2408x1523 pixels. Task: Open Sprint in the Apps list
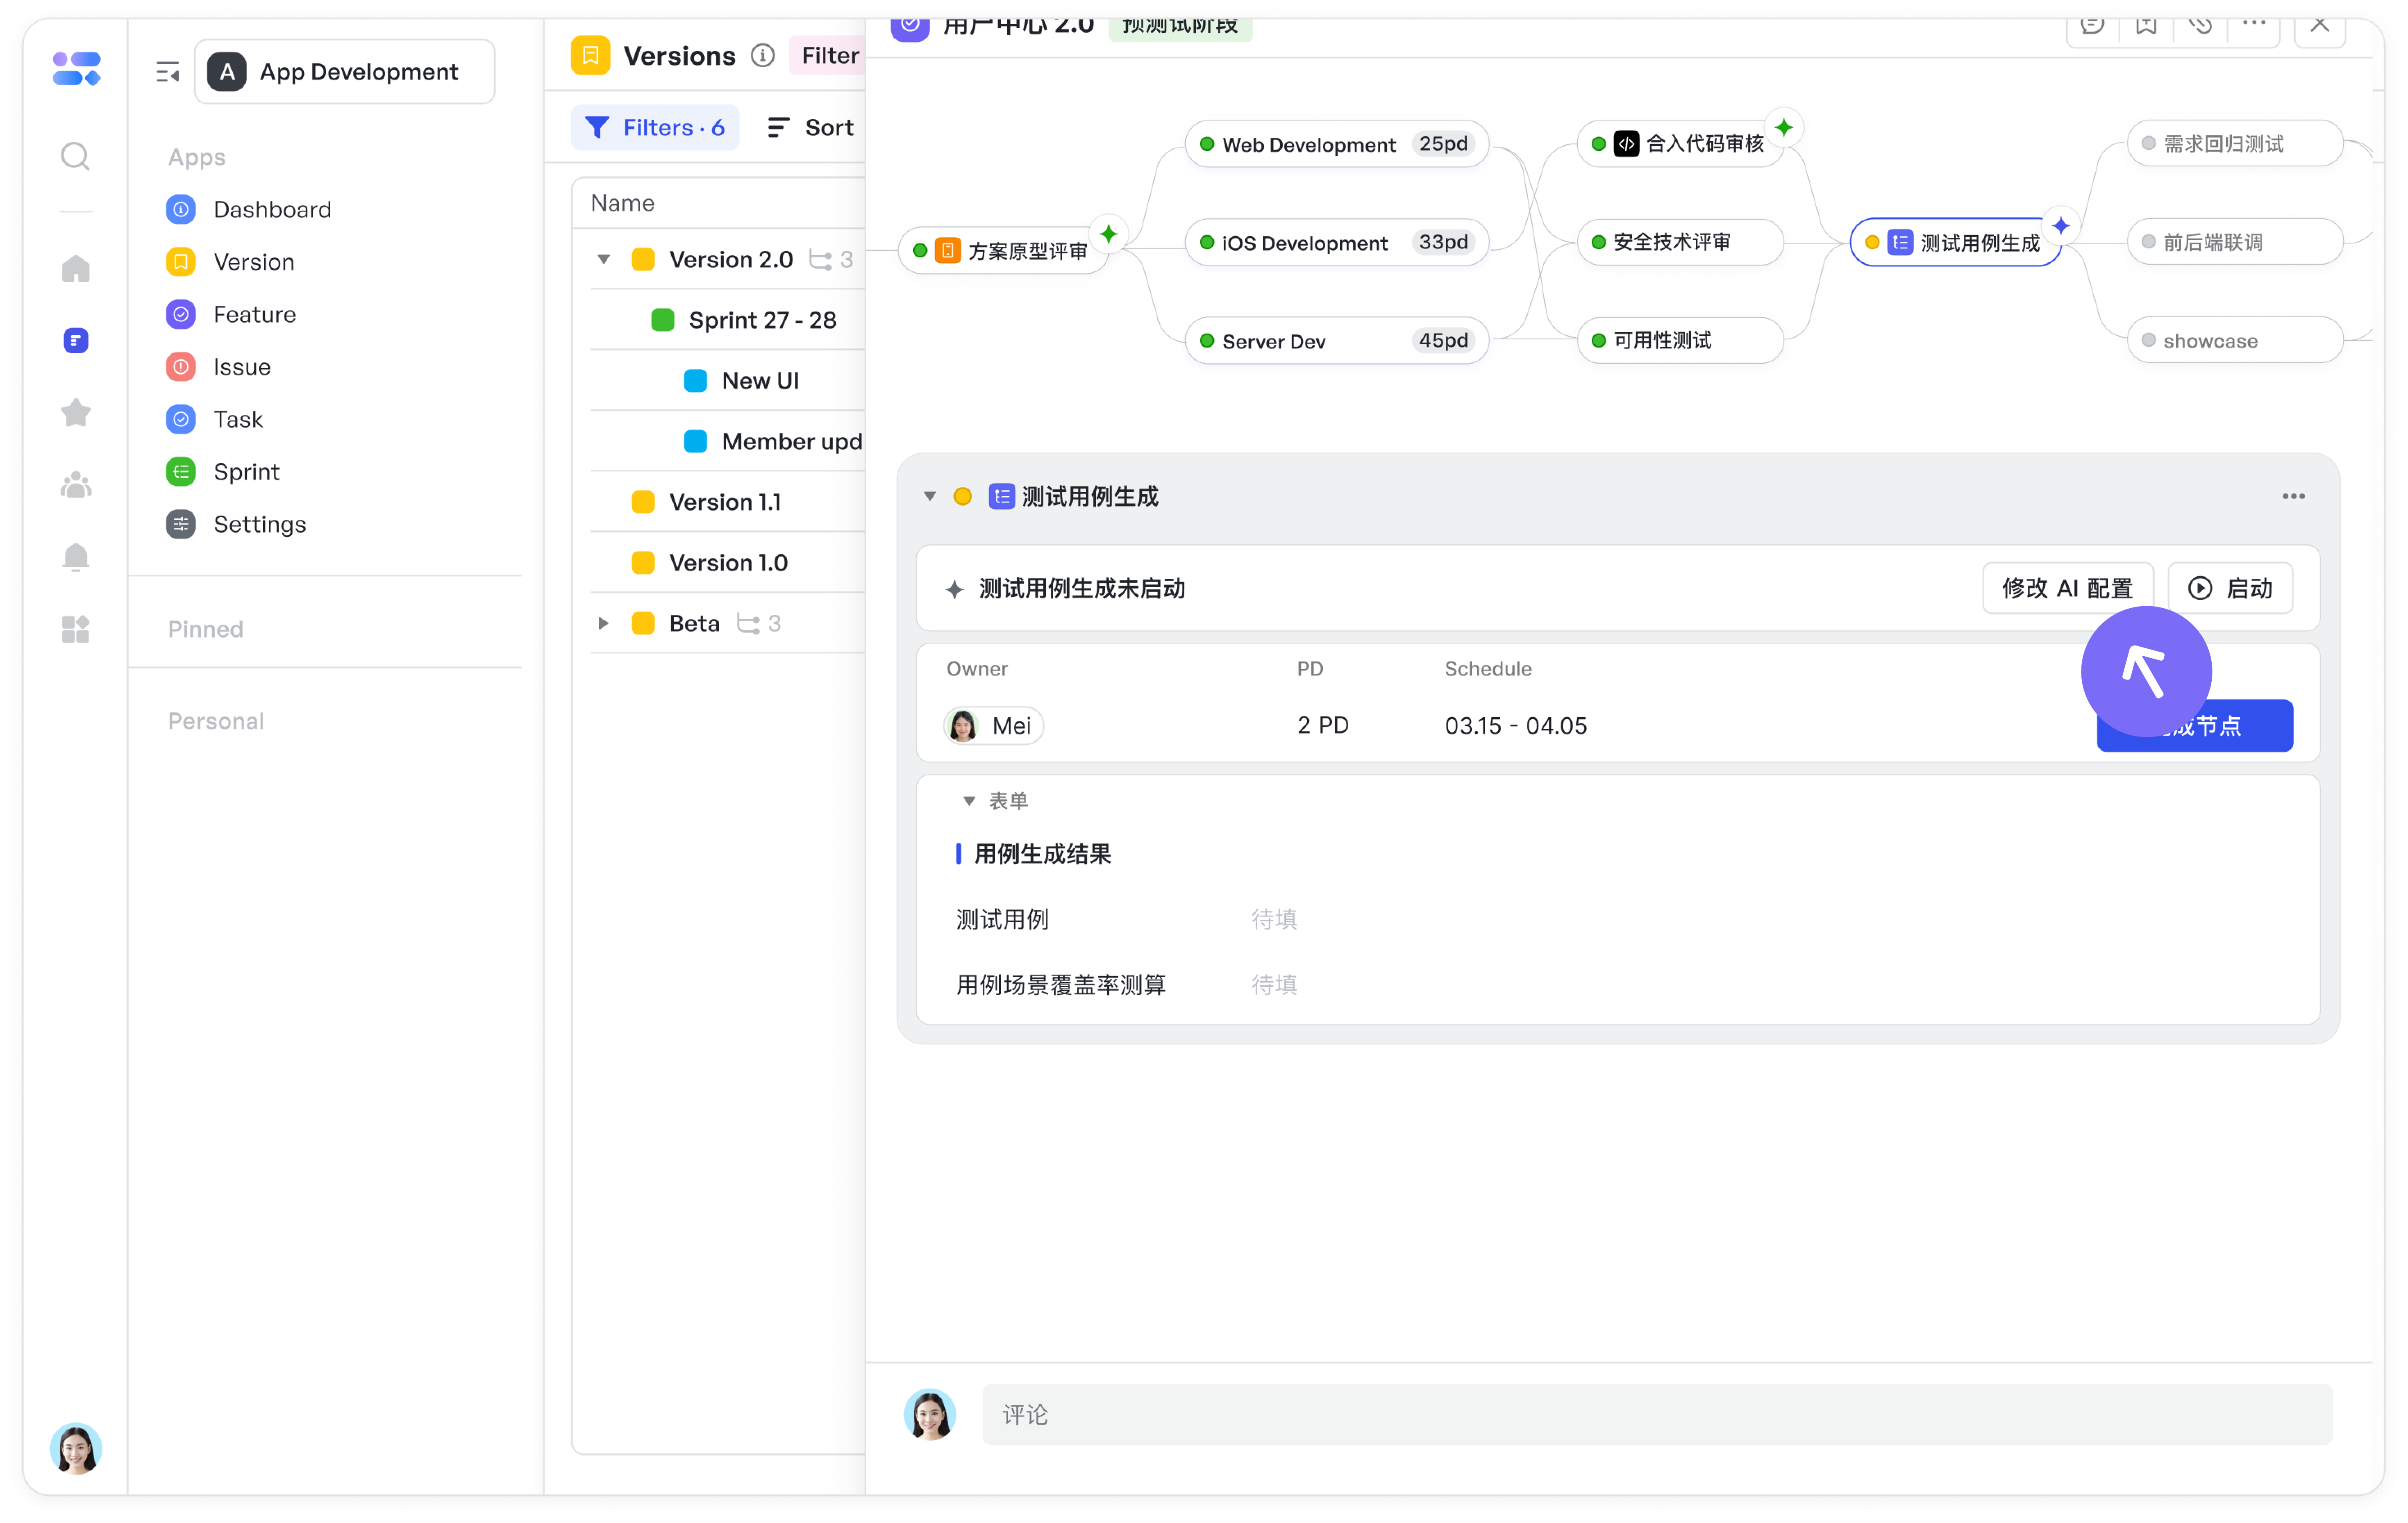click(223, 472)
